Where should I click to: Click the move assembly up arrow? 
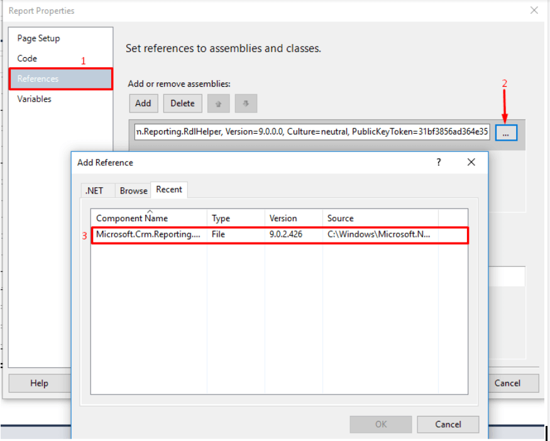218,104
